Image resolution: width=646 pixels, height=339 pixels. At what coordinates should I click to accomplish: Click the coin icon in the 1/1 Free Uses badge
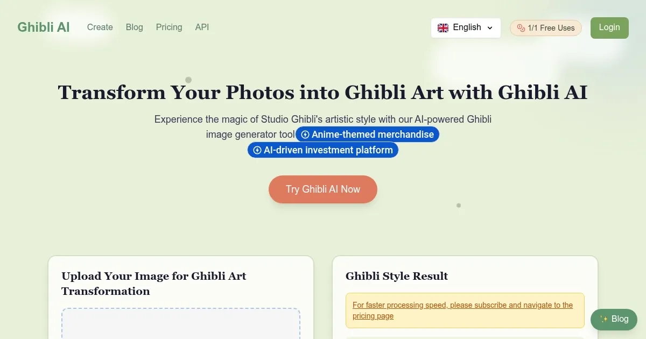(x=520, y=27)
